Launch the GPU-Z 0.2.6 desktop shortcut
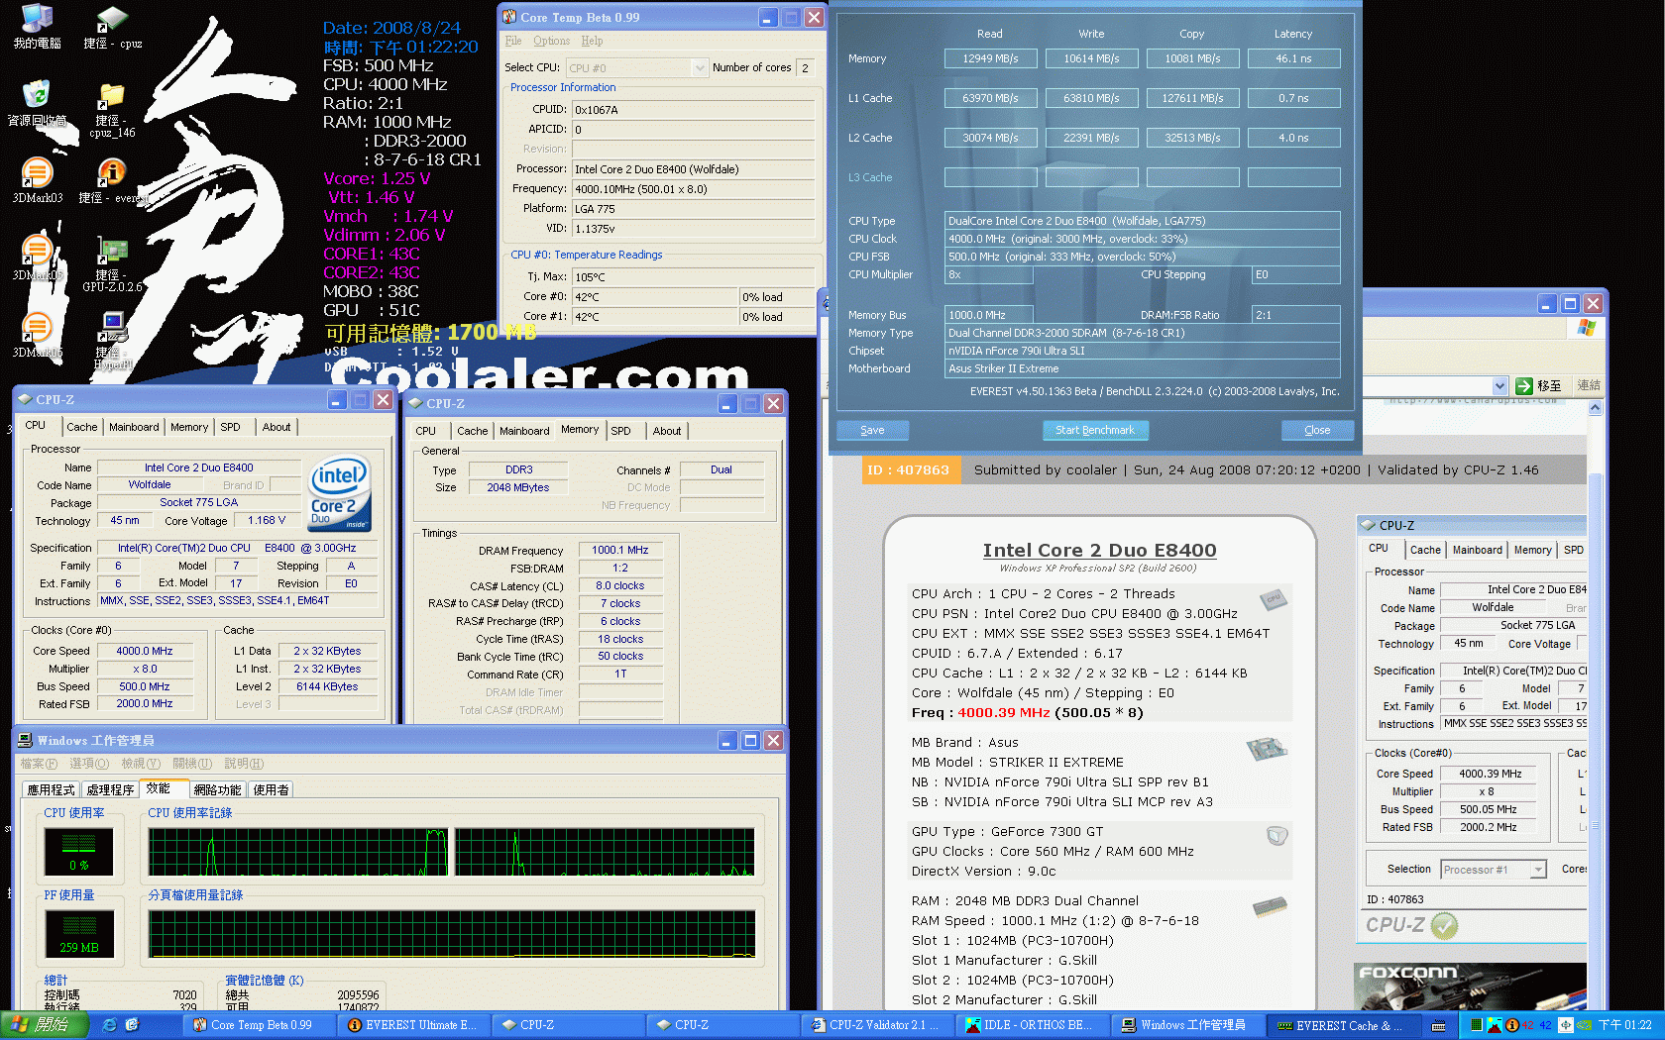The height and width of the screenshot is (1040, 1665). [112, 263]
